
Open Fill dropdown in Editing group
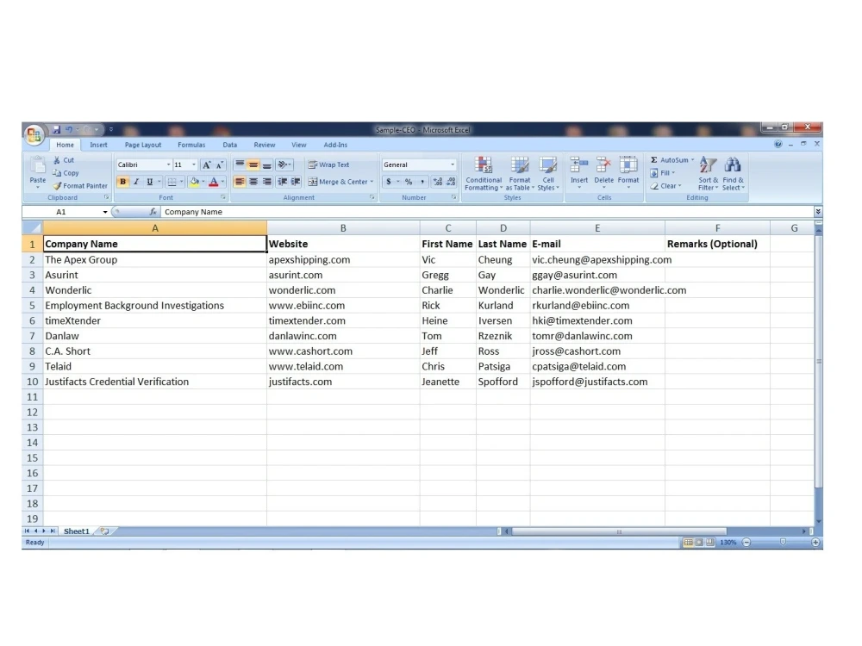point(662,173)
